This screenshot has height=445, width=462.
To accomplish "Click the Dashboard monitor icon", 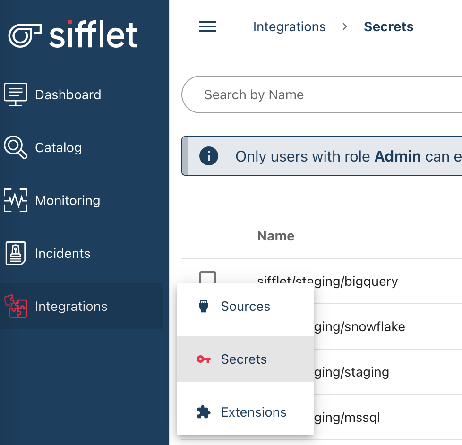I will click(16, 94).
